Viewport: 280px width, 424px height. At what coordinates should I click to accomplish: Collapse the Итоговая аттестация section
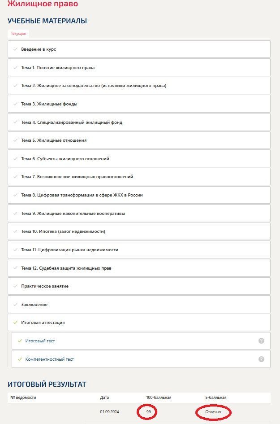139,322
